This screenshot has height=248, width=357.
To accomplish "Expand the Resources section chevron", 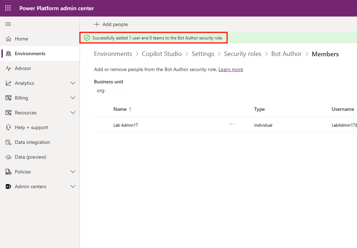I will [x=73, y=113].
